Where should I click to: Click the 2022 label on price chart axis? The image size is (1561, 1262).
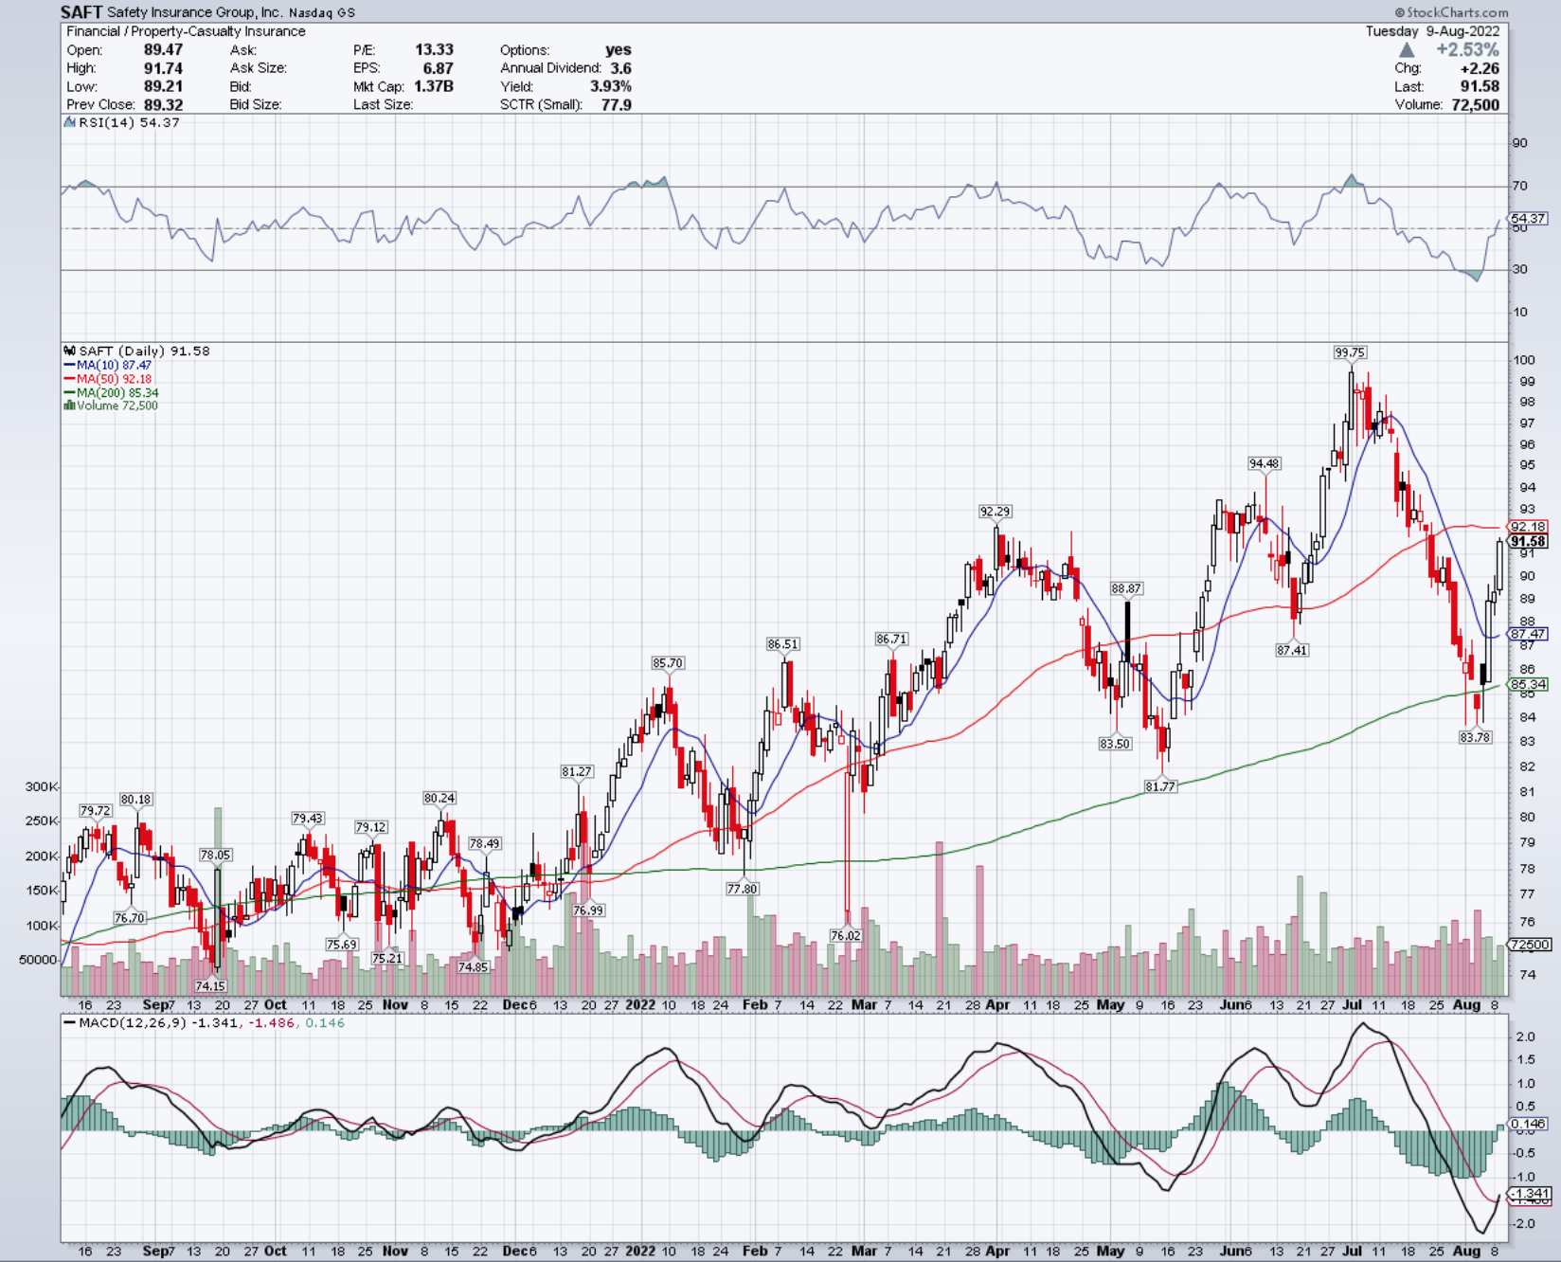coord(640,1004)
